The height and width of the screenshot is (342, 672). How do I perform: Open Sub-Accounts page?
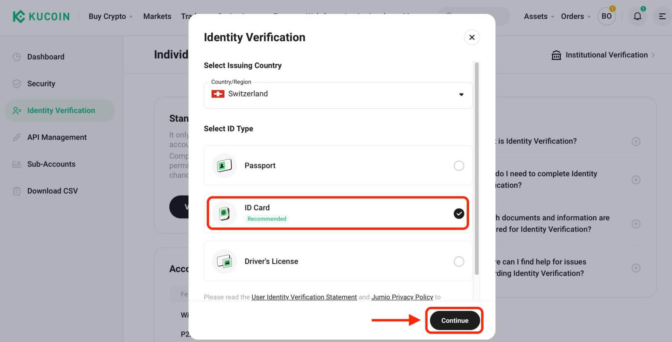pyautogui.click(x=51, y=164)
